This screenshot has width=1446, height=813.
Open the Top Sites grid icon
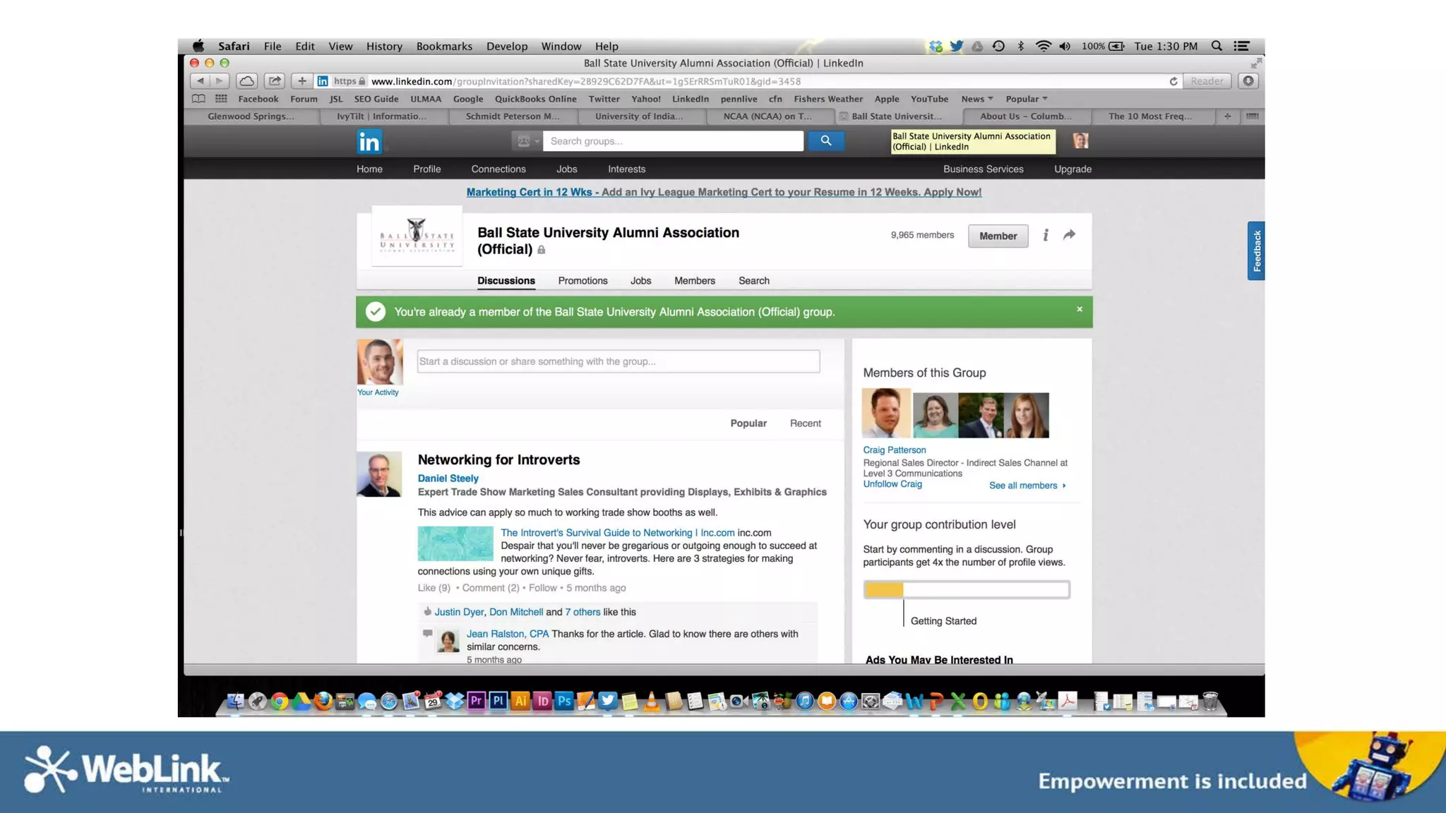pyautogui.click(x=221, y=99)
